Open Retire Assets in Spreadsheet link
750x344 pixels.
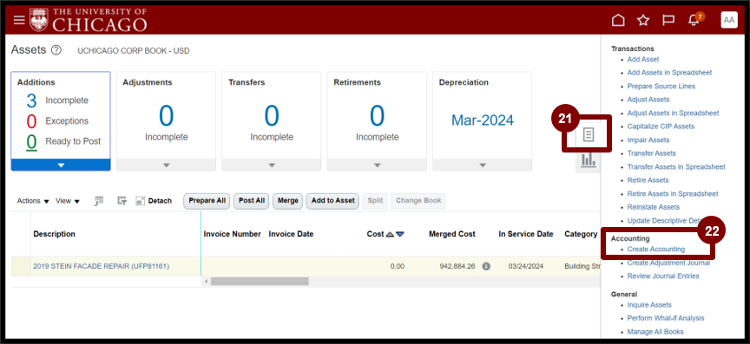coord(673,193)
